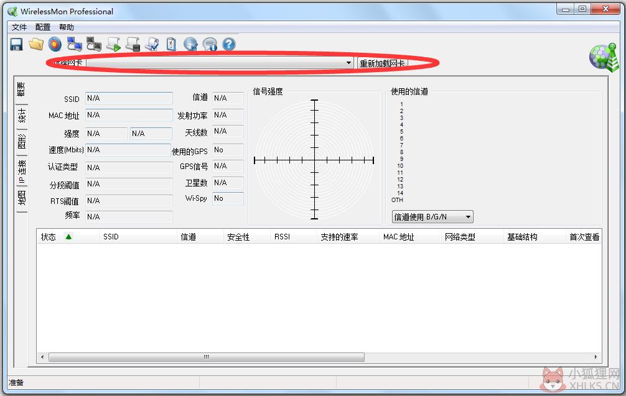Open the 配置 menu

coord(43,27)
